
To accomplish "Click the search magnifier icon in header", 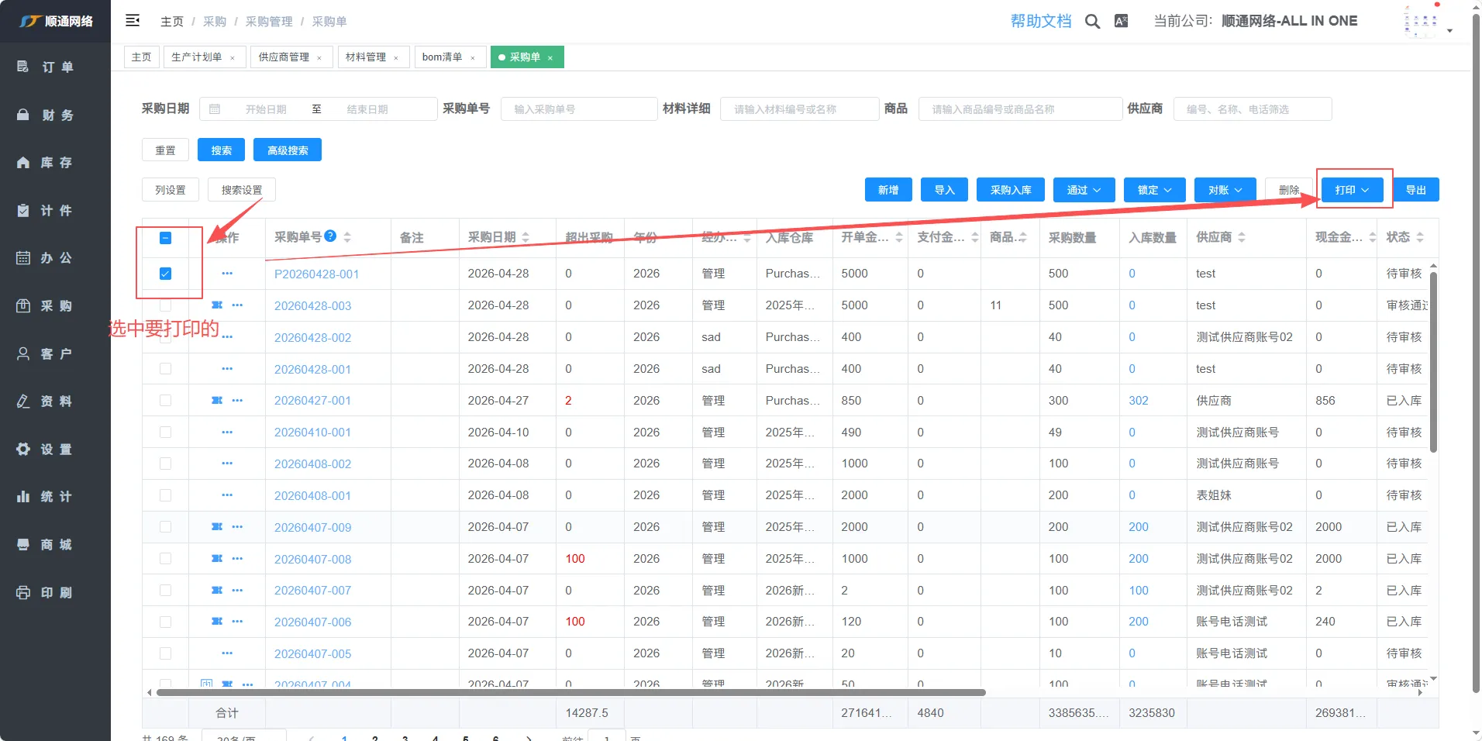I will [x=1092, y=22].
